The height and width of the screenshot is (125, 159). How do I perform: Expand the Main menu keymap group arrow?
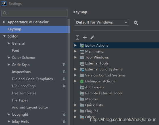76,51
